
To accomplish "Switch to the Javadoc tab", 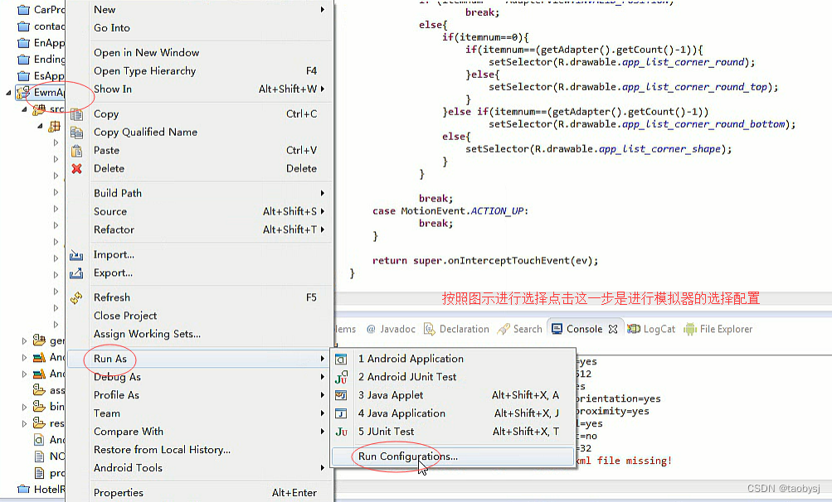I will point(391,329).
